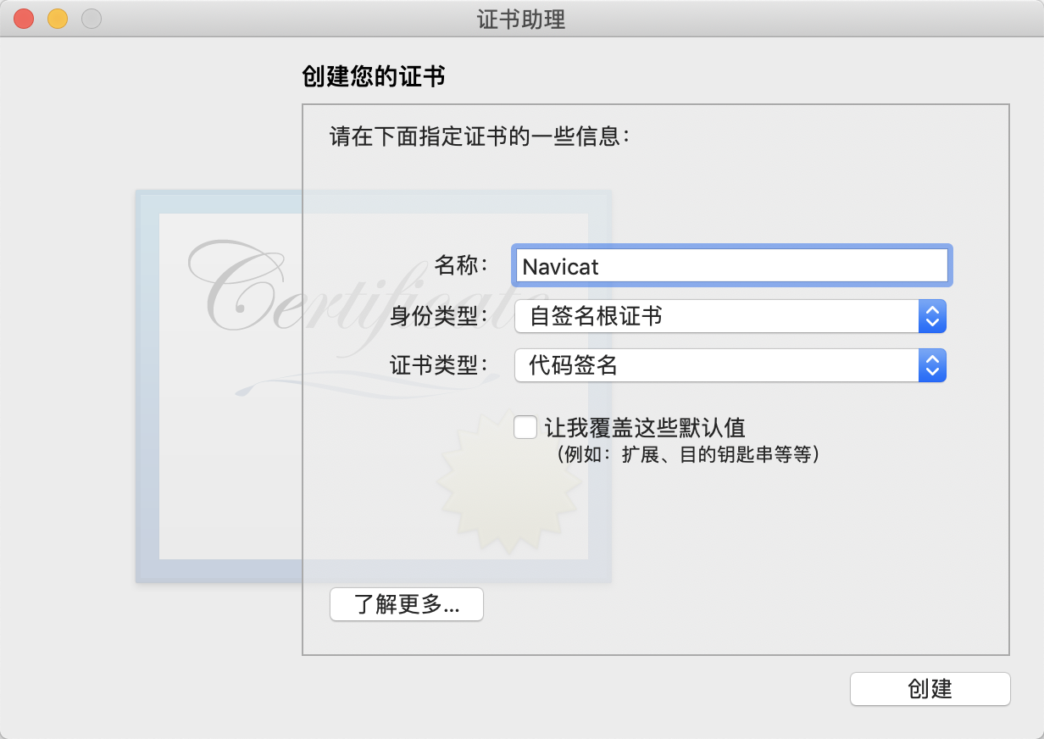Open the 了解更多... help button

click(407, 605)
